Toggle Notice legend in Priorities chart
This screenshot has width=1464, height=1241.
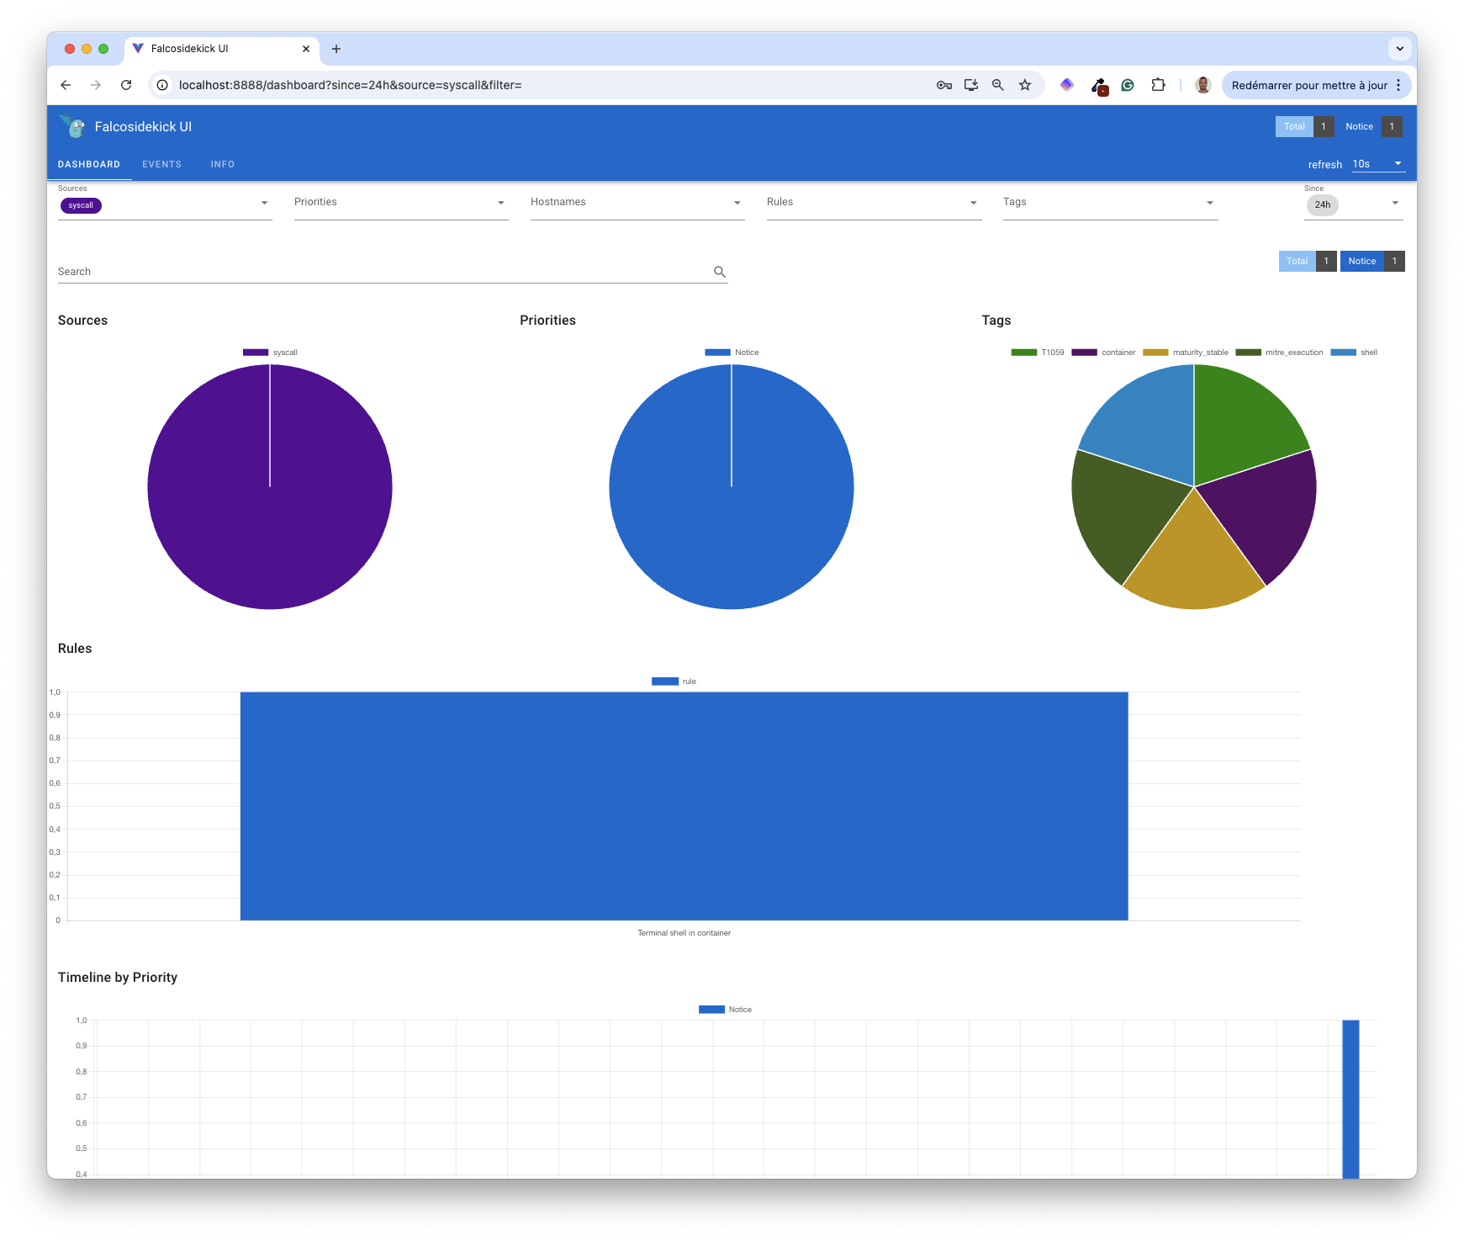[x=732, y=353]
